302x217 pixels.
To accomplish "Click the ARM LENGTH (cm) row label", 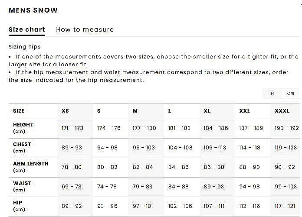I will (31, 167).
